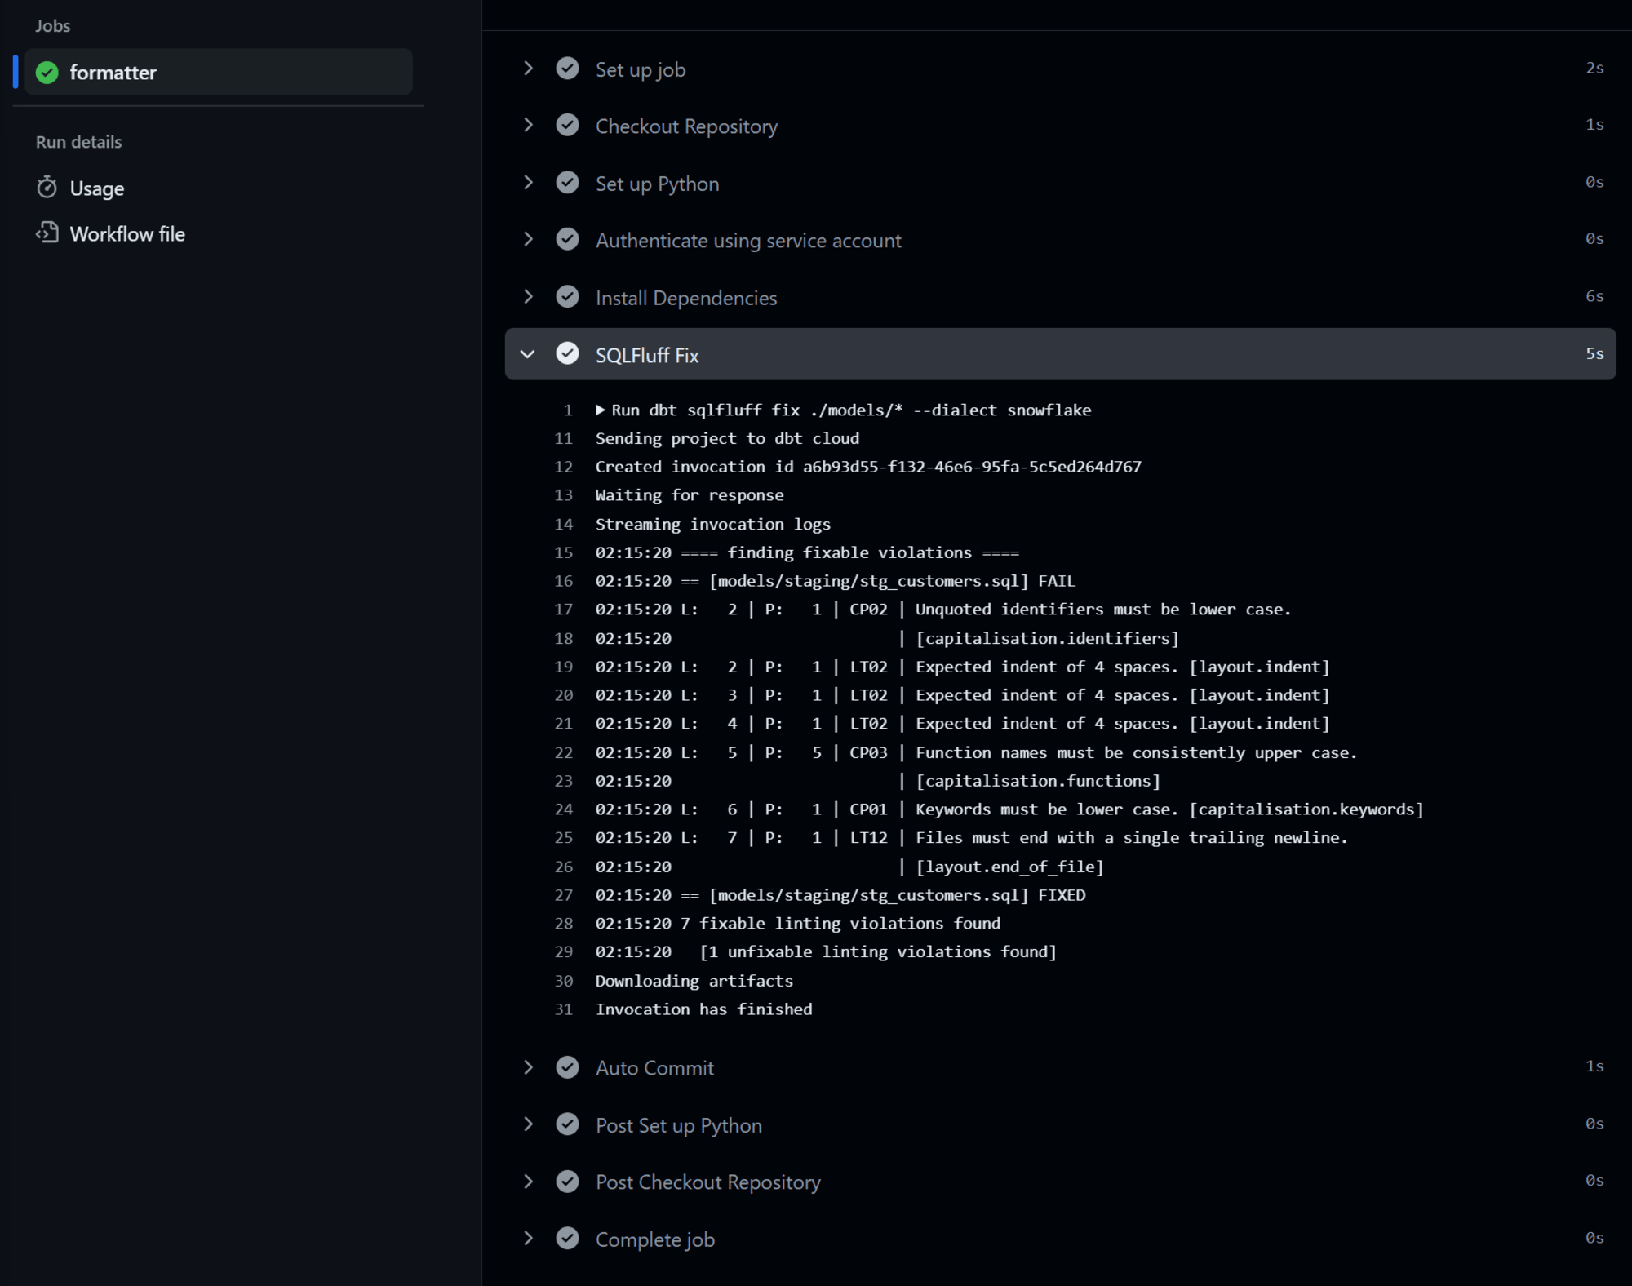Open the Install Dependencies step title
The width and height of the screenshot is (1632, 1286).
pyautogui.click(x=686, y=298)
